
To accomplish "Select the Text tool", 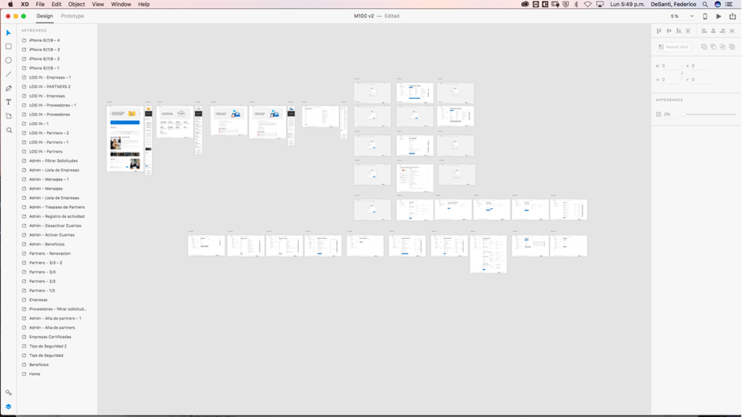I will pyautogui.click(x=9, y=102).
